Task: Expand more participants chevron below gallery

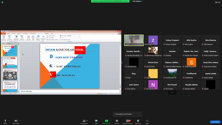Action: 172,93
